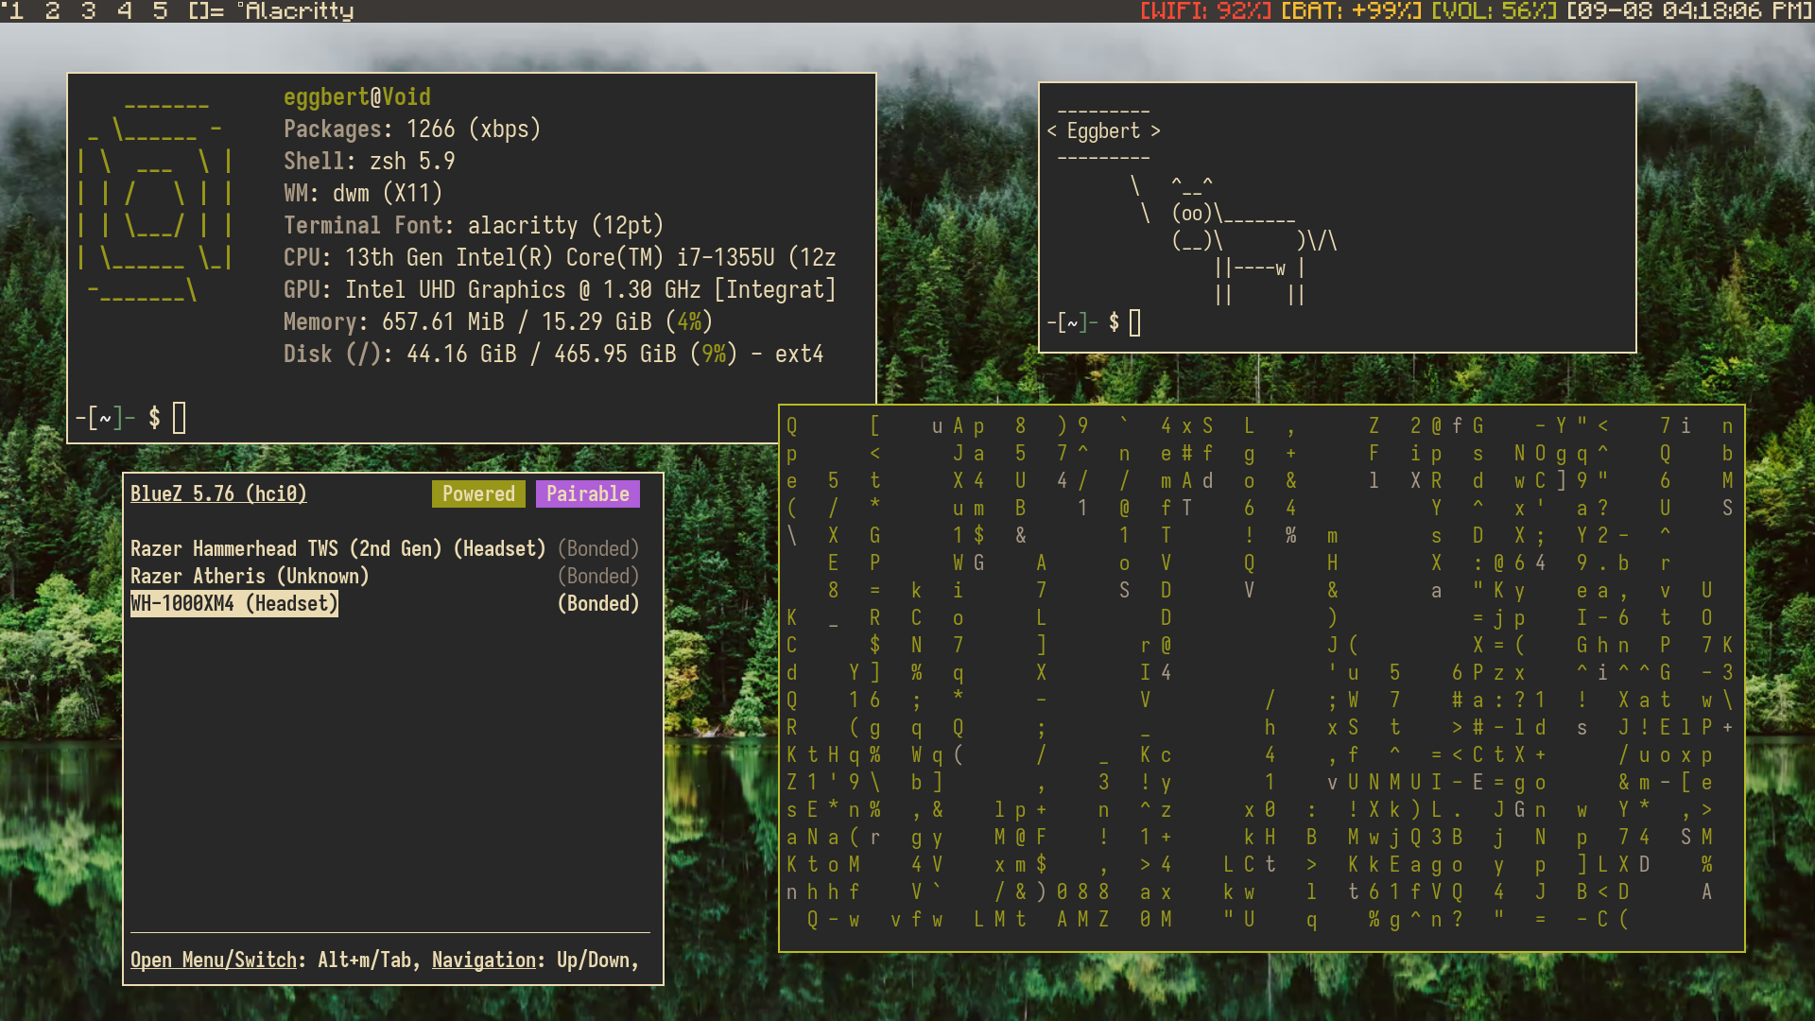The height and width of the screenshot is (1021, 1815).
Task: Focus the matrix characters terminal window
Action: 1261,677
